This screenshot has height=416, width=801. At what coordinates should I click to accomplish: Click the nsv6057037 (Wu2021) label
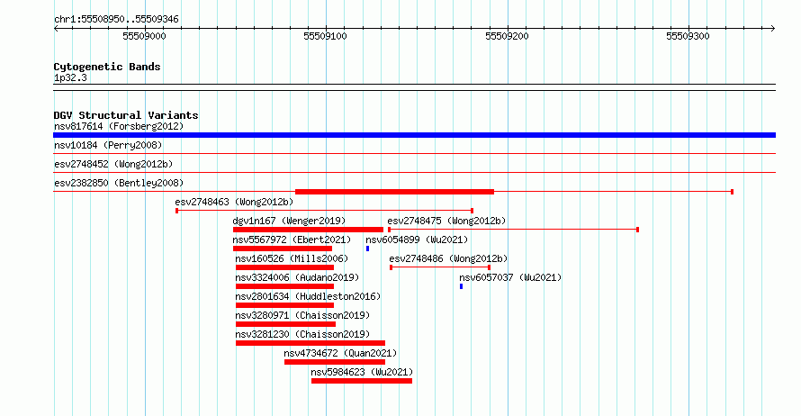pyautogui.click(x=510, y=277)
